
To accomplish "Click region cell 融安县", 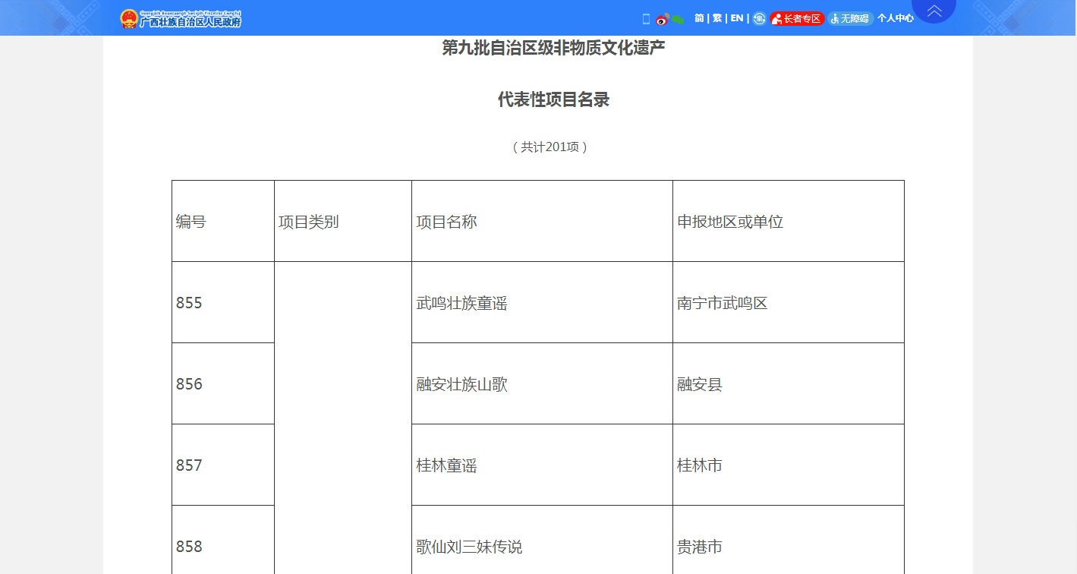I will tap(700, 384).
